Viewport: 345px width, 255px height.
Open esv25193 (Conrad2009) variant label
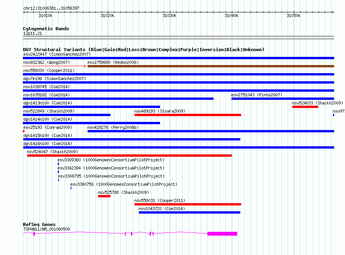click(x=48, y=127)
